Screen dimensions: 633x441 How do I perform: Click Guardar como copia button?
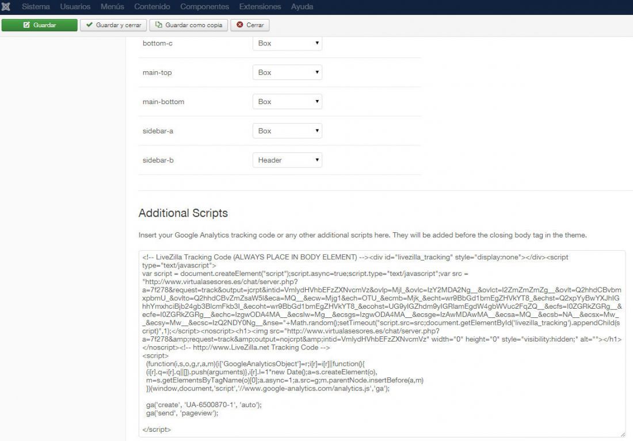click(189, 25)
